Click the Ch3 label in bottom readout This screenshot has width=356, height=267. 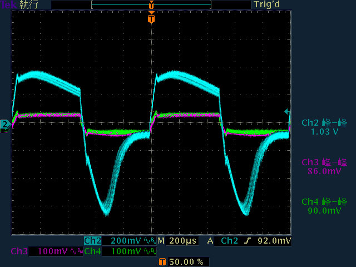[19, 251]
